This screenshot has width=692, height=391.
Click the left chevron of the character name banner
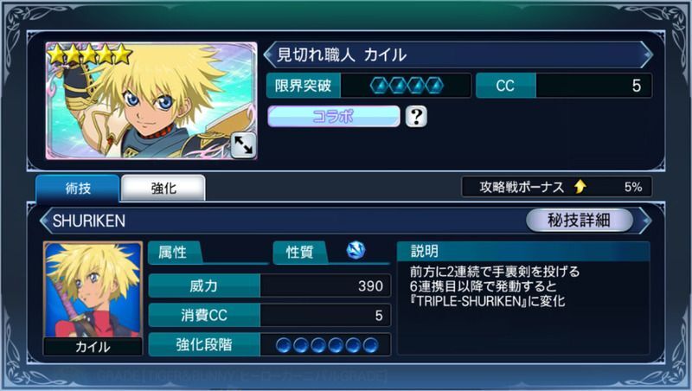(x=269, y=54)
